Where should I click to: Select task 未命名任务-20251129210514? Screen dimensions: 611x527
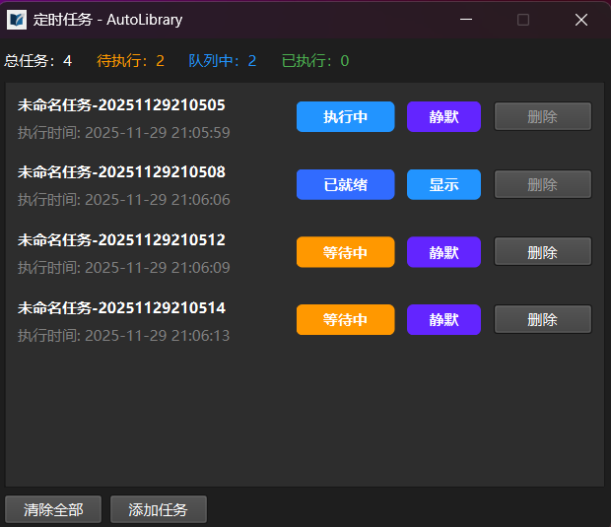pos(121,308)
